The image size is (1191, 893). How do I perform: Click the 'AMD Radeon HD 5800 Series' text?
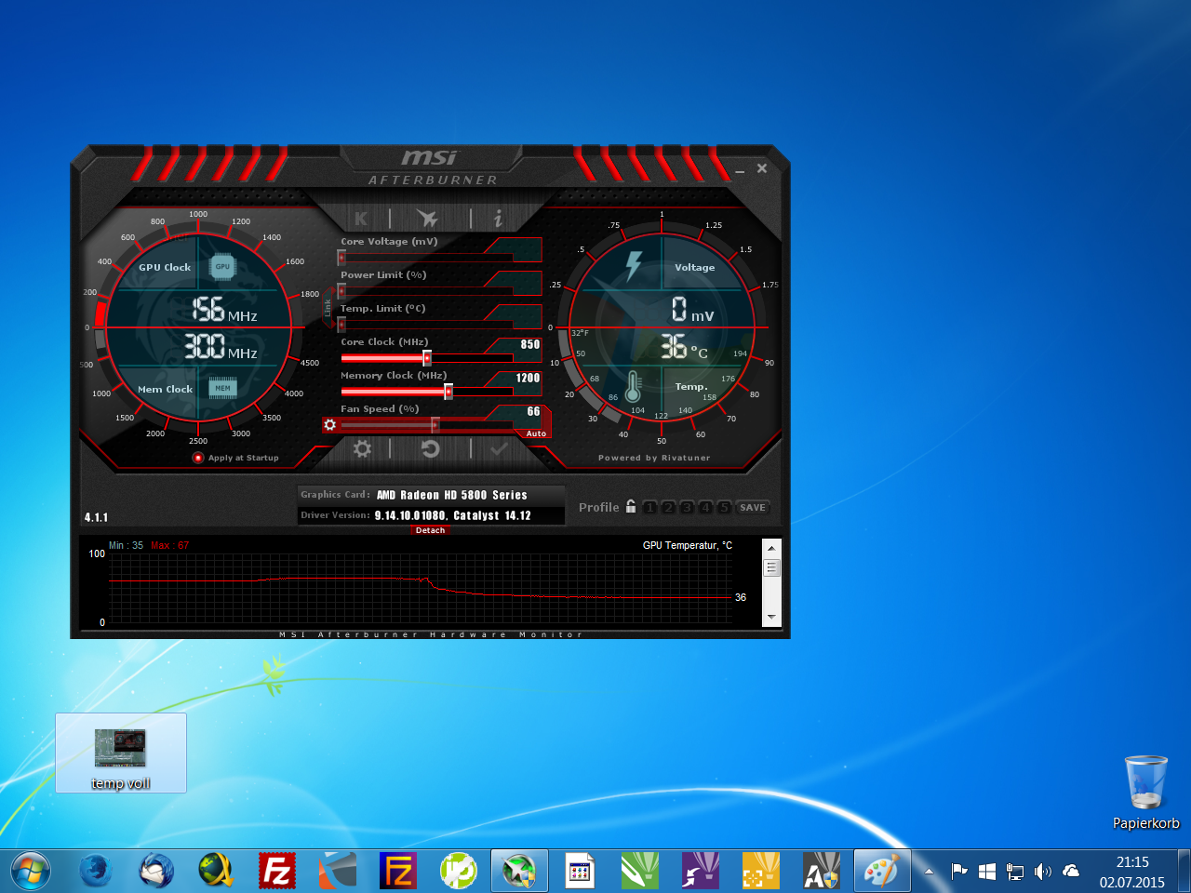pos(451,495)
